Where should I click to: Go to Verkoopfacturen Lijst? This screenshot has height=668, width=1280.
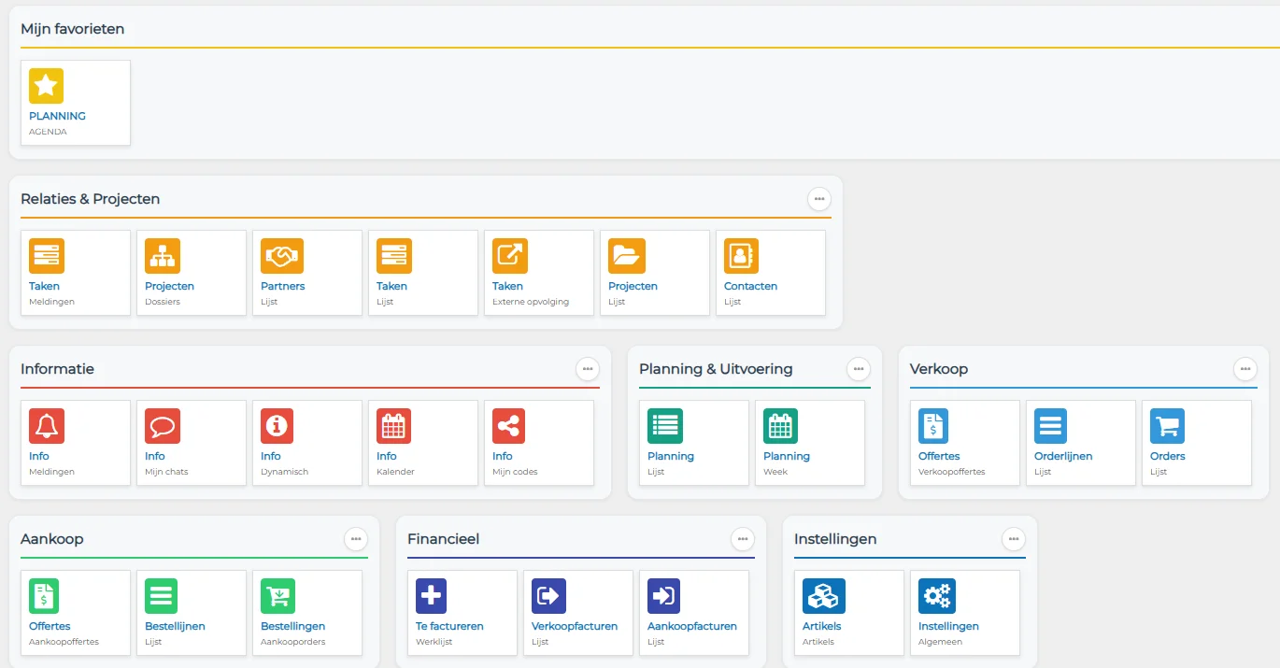pos(578,613)
